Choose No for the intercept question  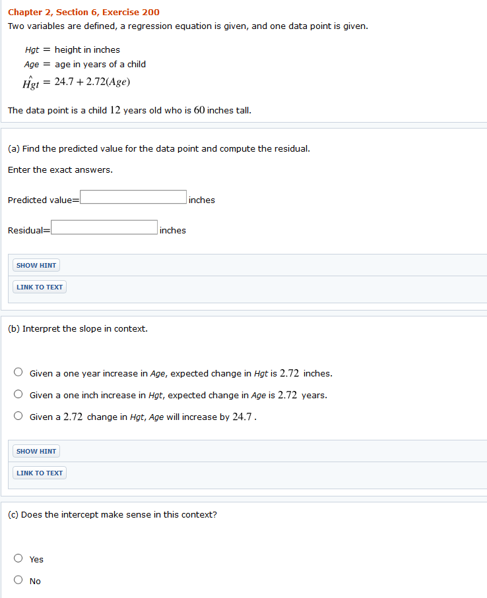click(18, 579)
